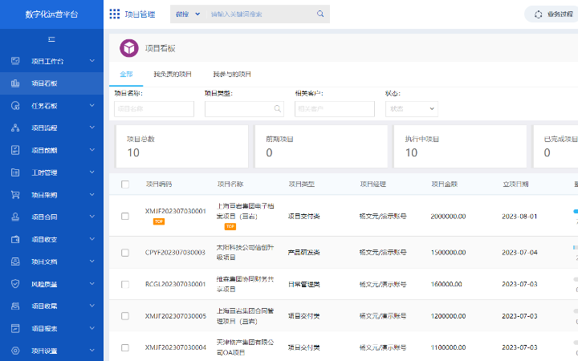Click the 前期项目 summary card
This screenshot has width=578, height=361.
pos(321,146)
